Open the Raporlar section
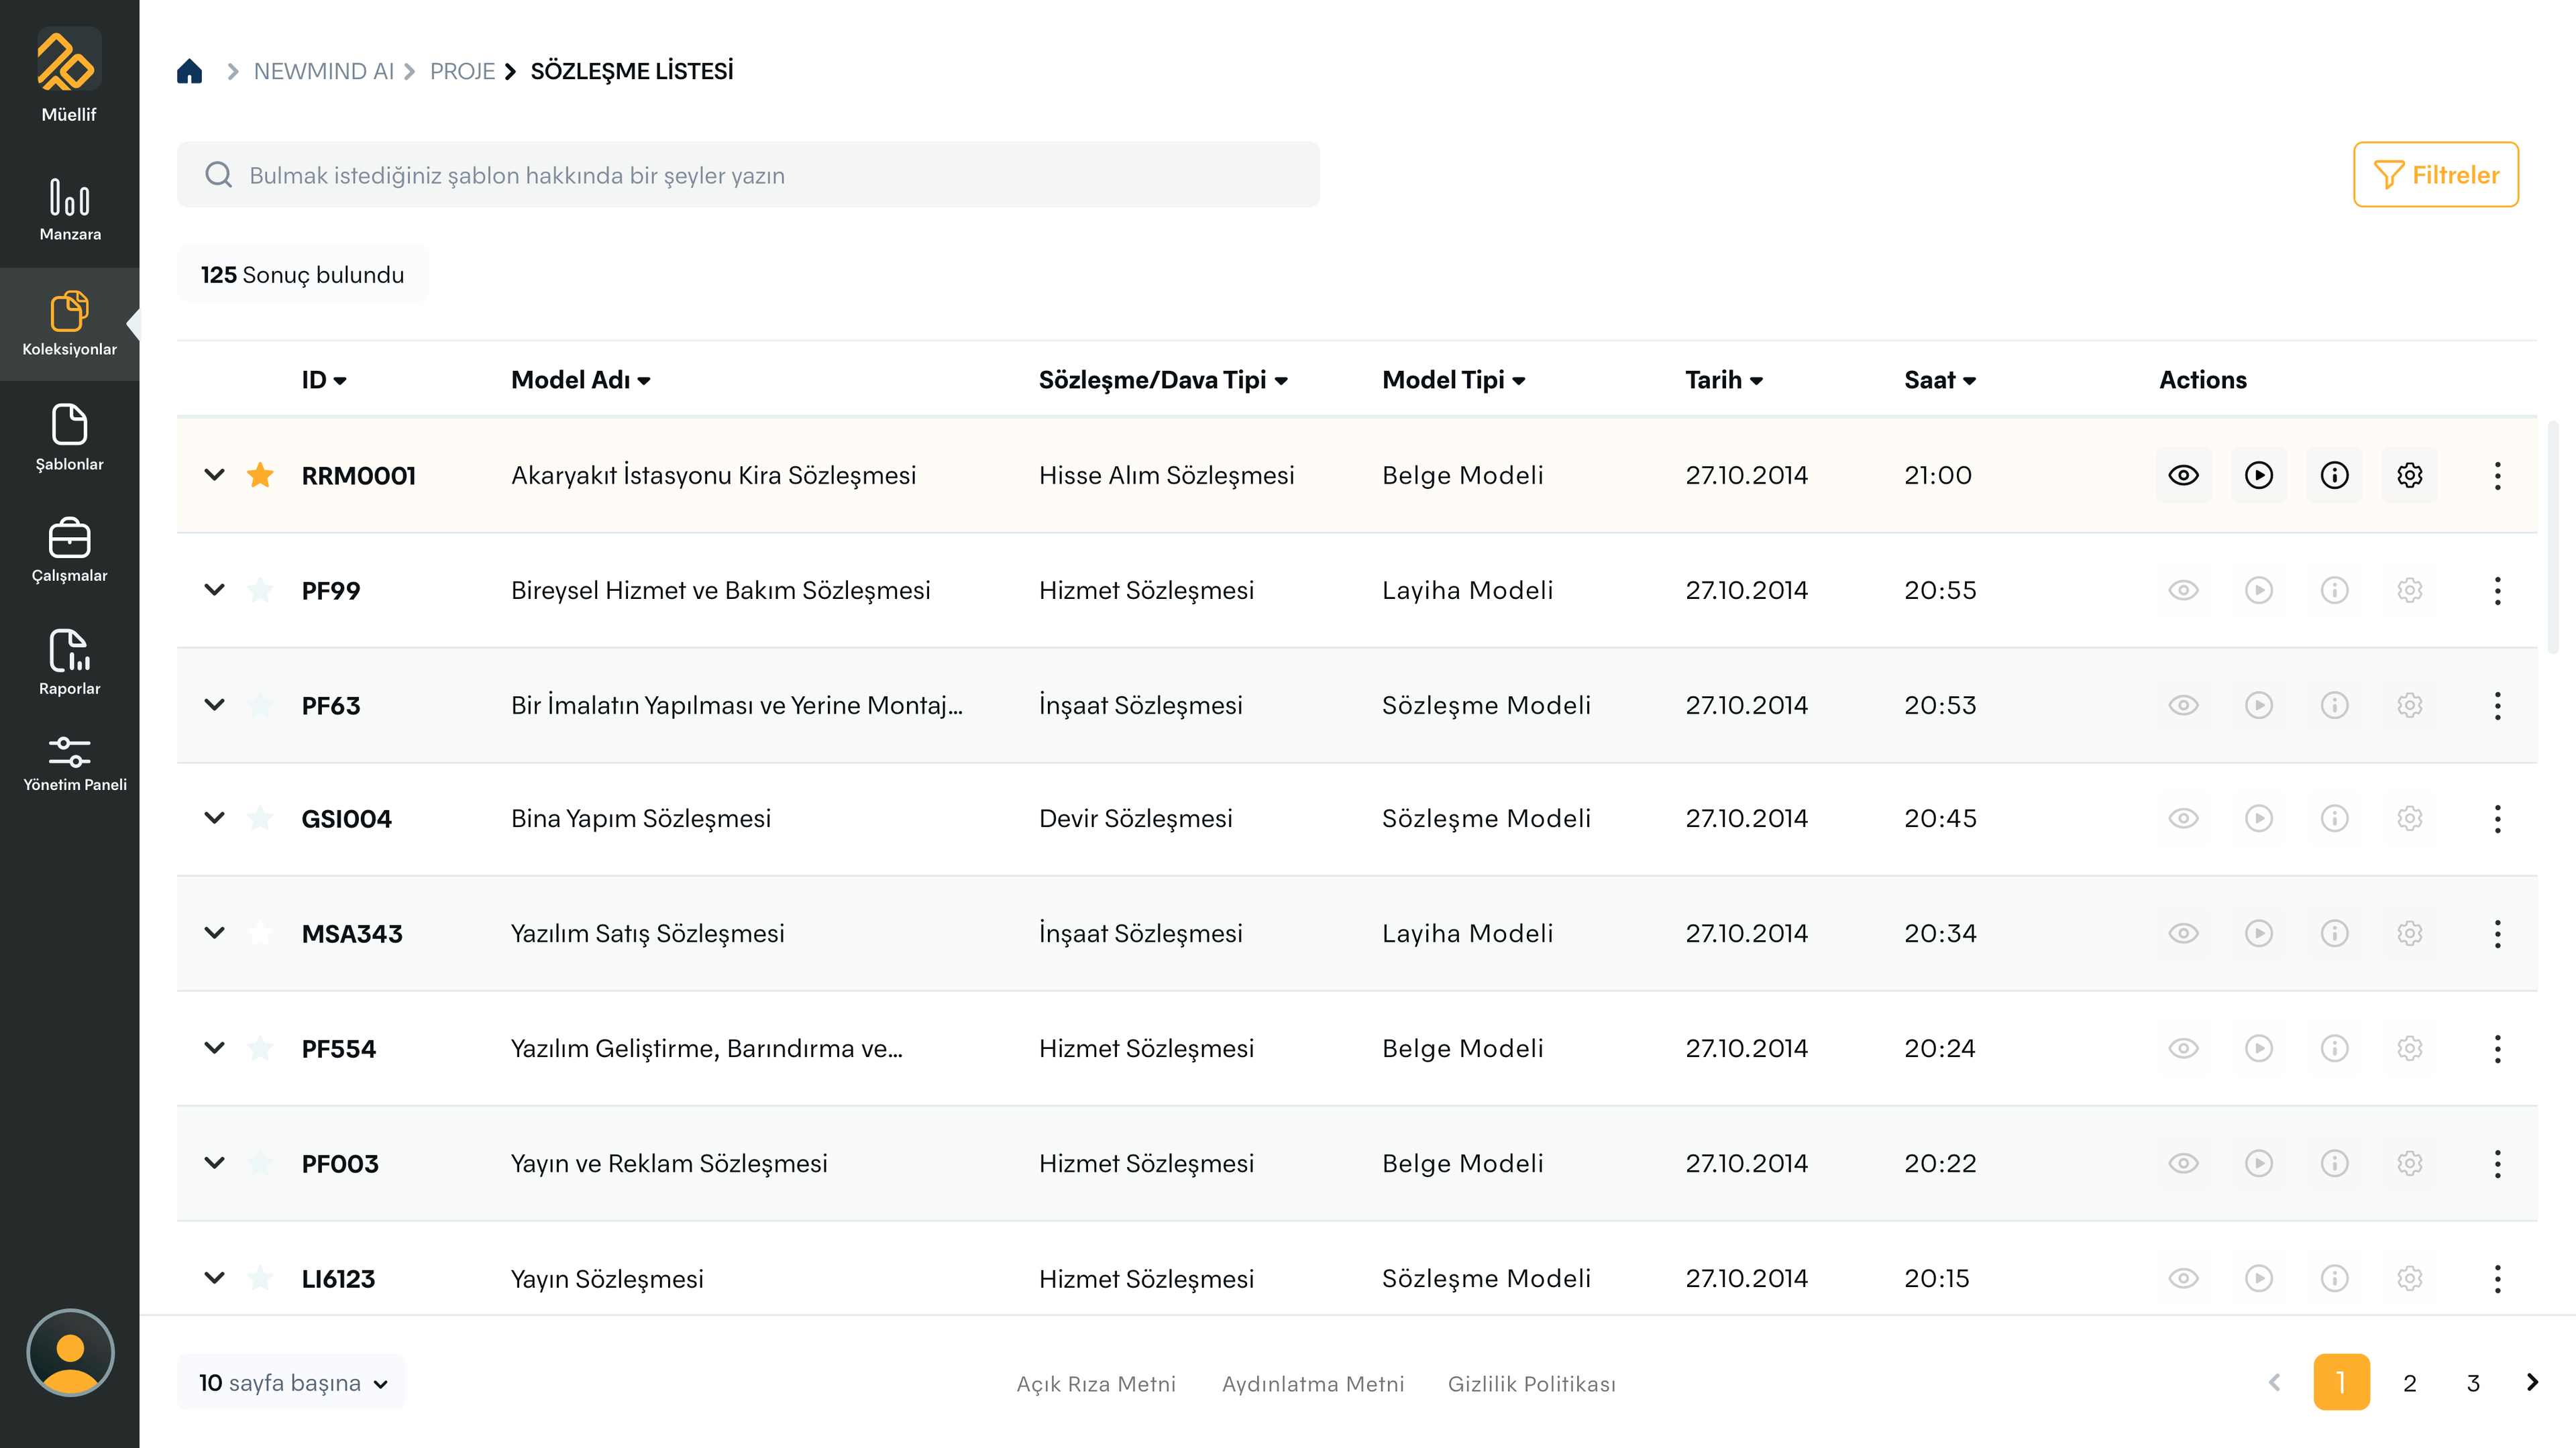Image resolution: width=2576 pixels, height=1448 pixels. 69,661
